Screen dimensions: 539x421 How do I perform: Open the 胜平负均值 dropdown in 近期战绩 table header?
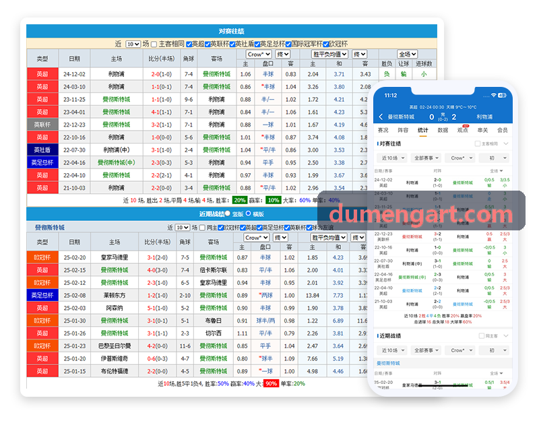(x=328, y=238)
